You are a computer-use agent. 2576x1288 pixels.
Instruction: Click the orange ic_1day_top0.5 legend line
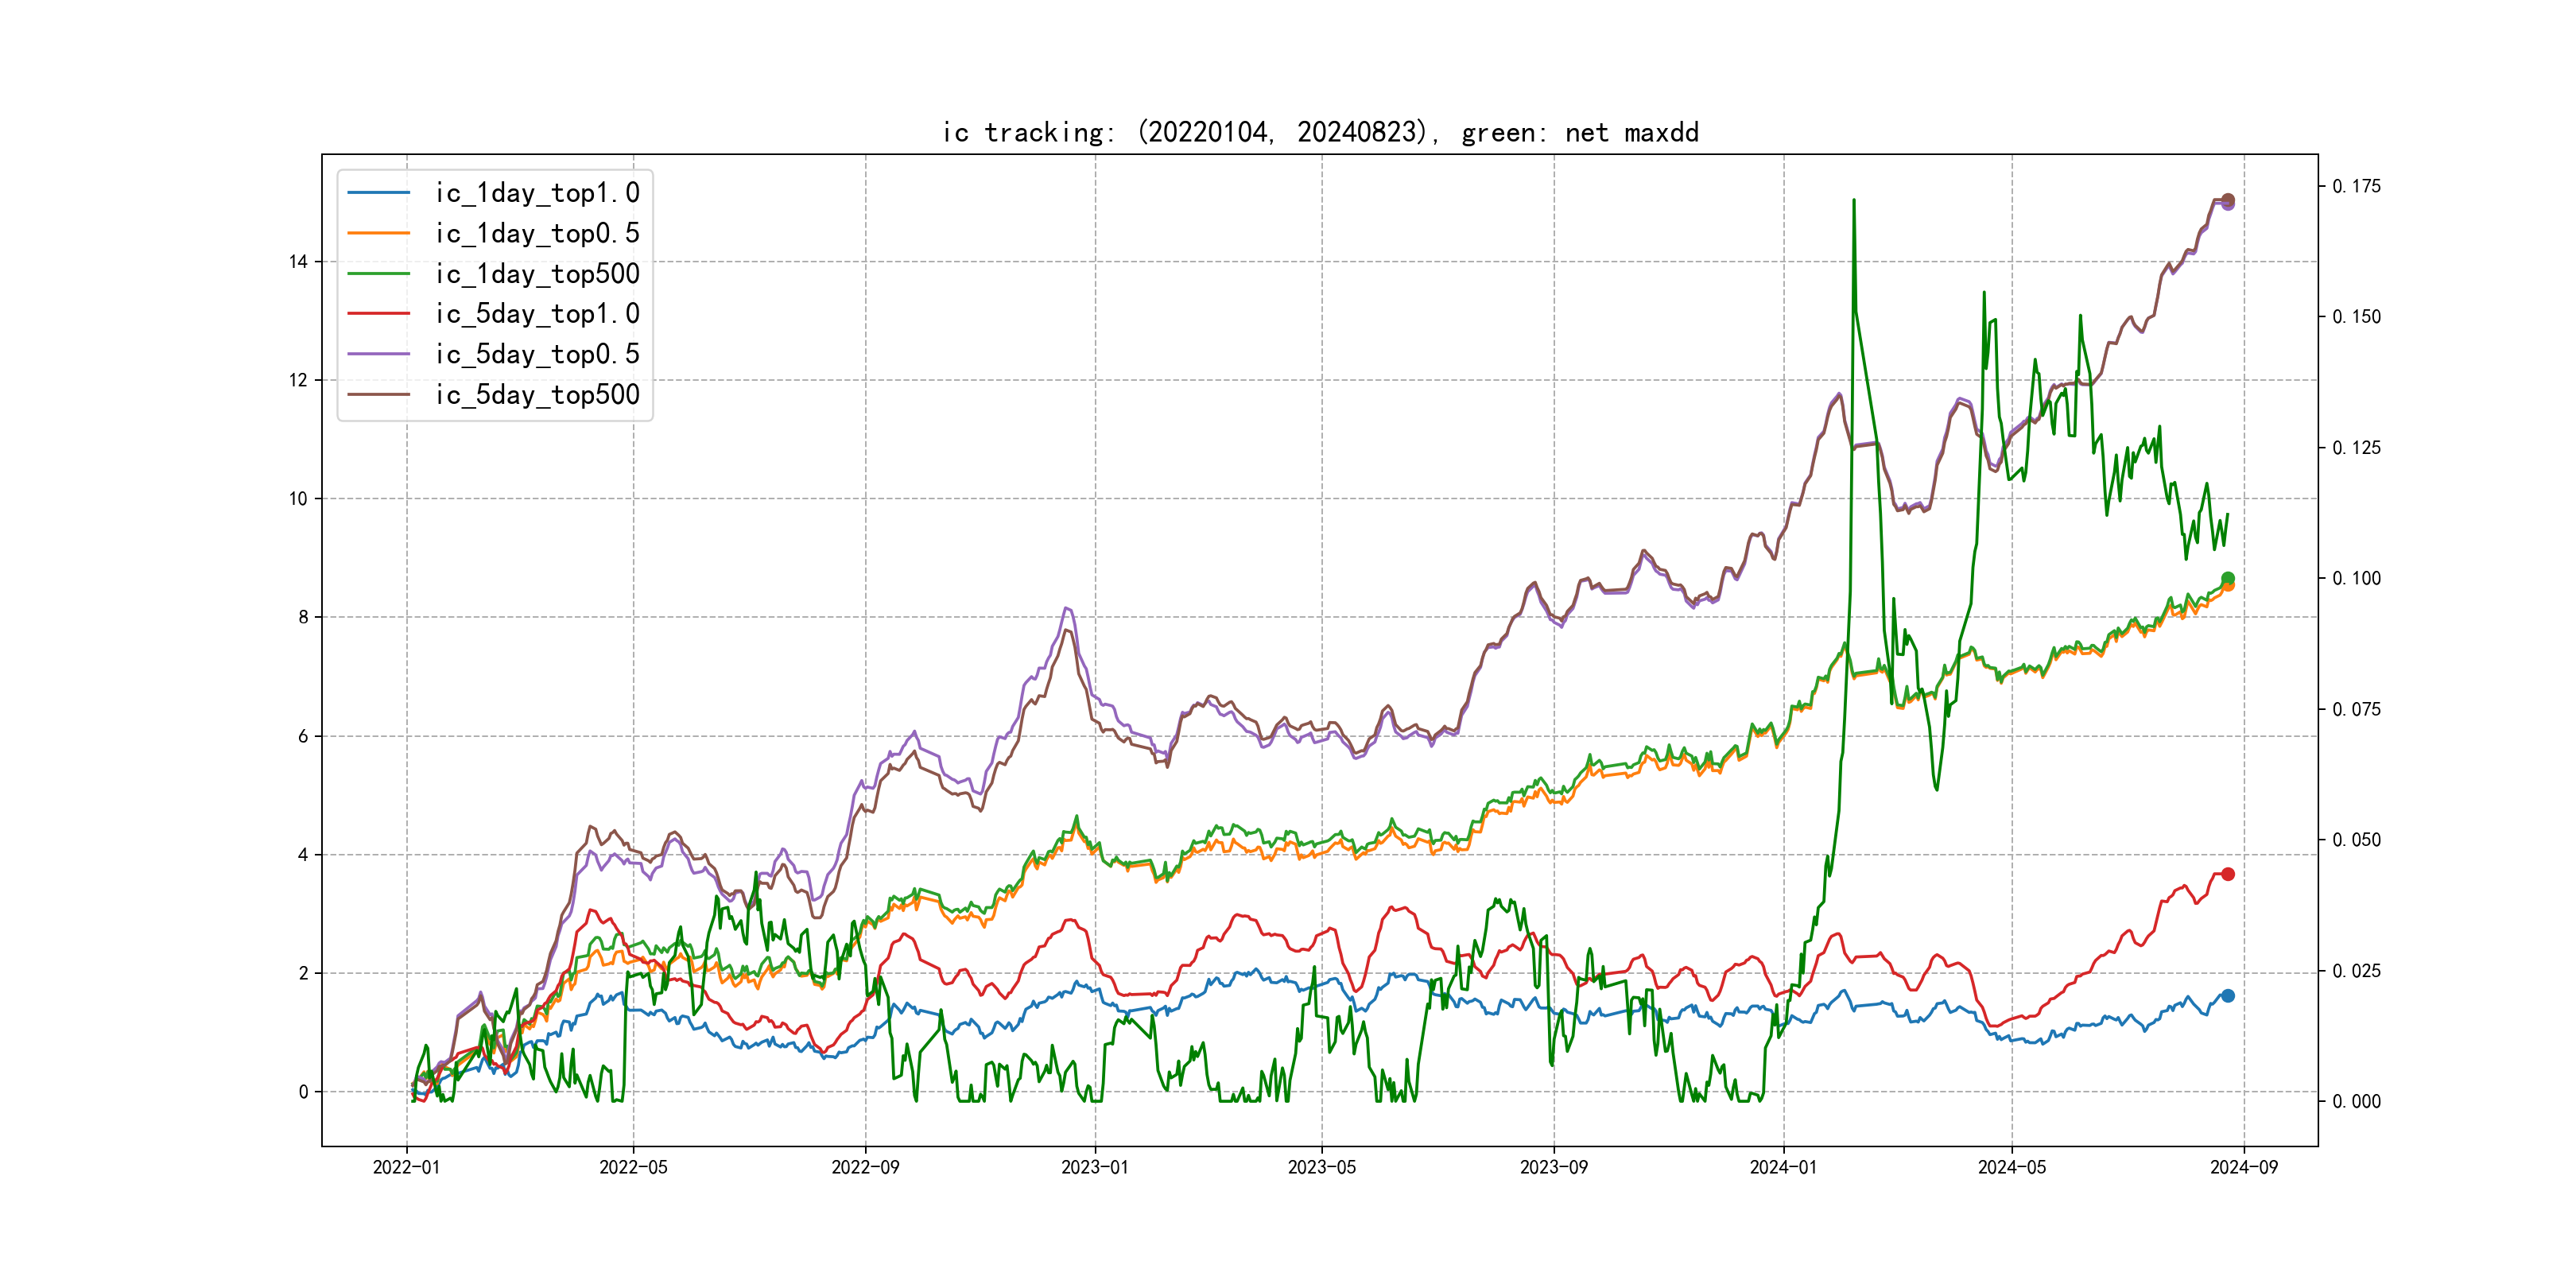point(378,233)
